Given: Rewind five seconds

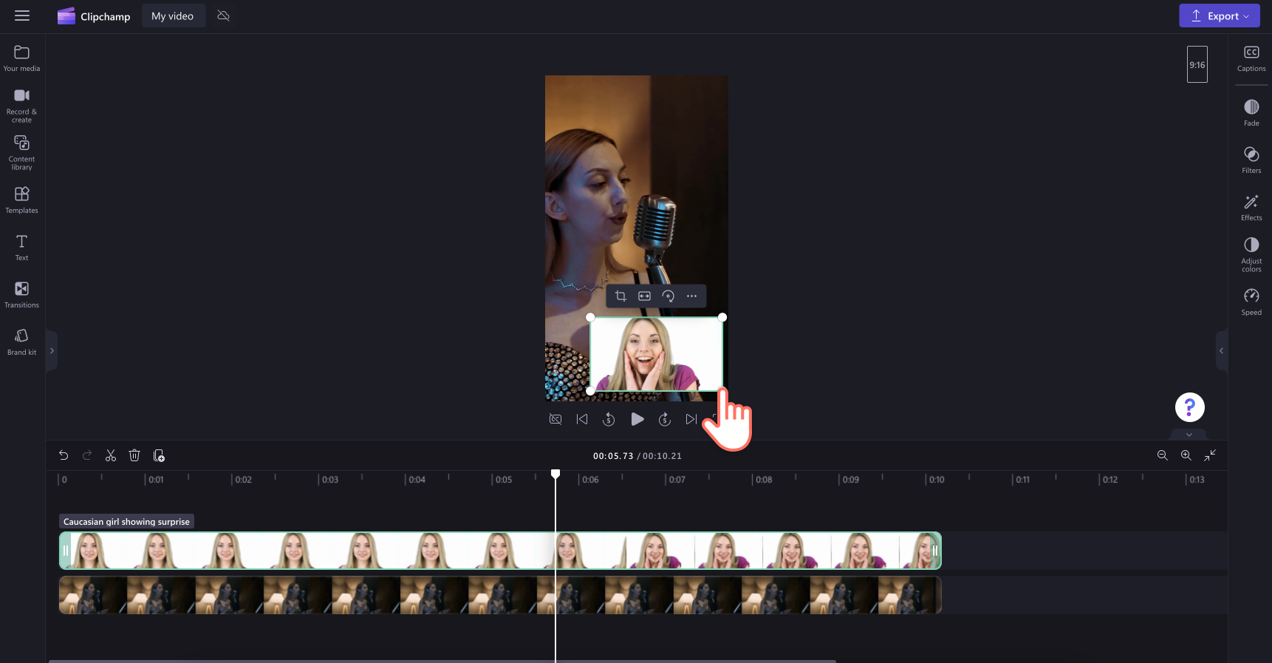Looking at the screenshot, I should (x=609, y=419).
